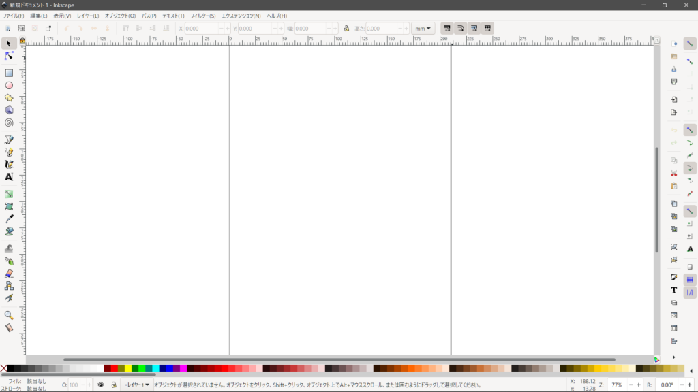The image size is (698, 392).
Task: Open the Text and Font dialog icon
Action: 674,290
